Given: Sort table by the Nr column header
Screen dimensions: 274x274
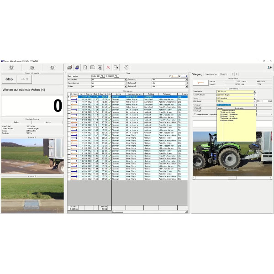Looking at the screenshot, I should 81,94.
